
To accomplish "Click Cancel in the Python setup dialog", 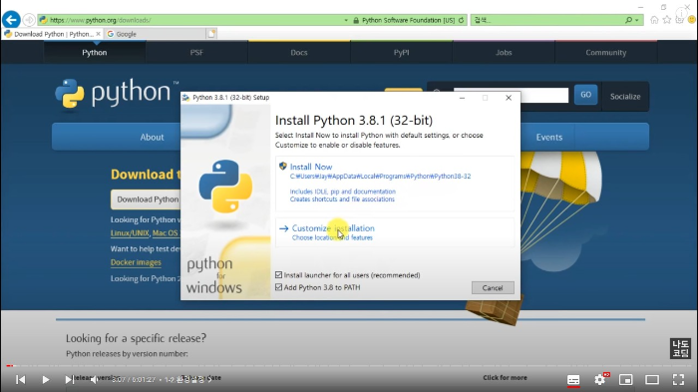I will (x=493, y=287).
